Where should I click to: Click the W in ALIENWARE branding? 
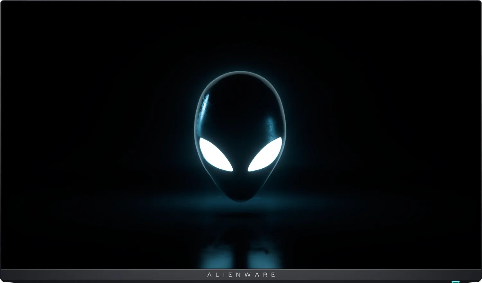tap(248, 275)
